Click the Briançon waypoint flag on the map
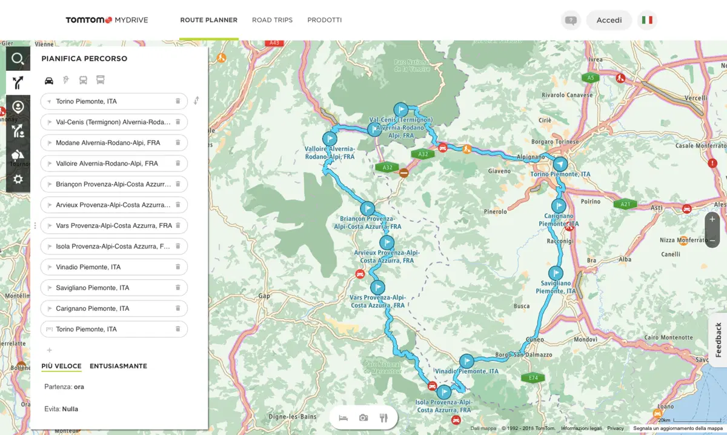This screenshot has width=727, height=435. (x=368, y=209)
